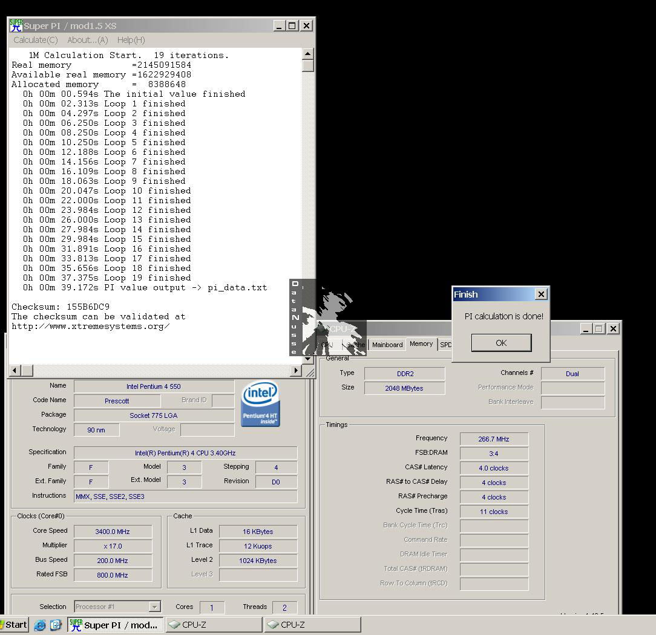This screenshot has height=635, width=656.
Task: Click the Super PI vertical scrollbar down arrow
Action: click(x=308, y=359)
